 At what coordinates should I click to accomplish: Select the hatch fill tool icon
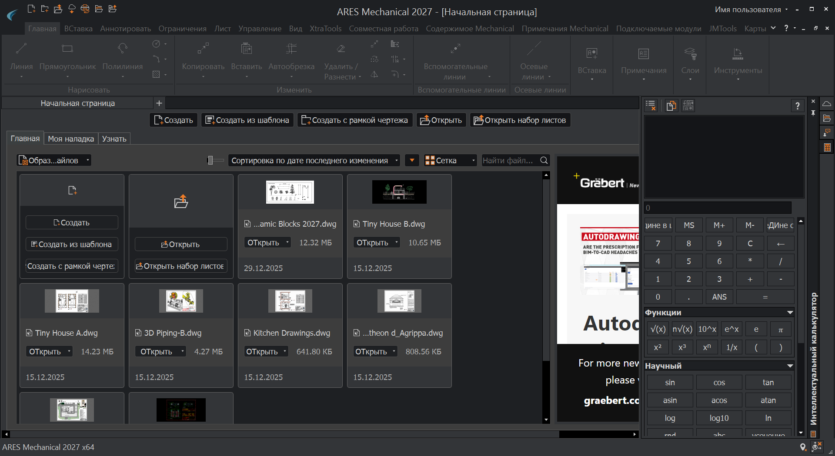[x=156, y=74]
